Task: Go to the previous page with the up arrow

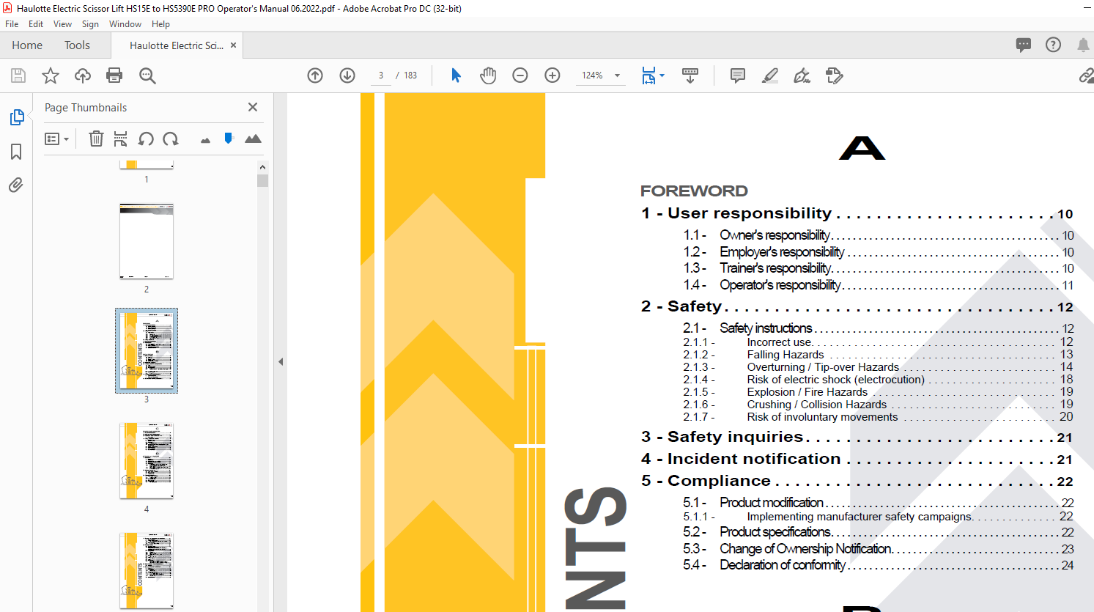Action: (315, 75)
